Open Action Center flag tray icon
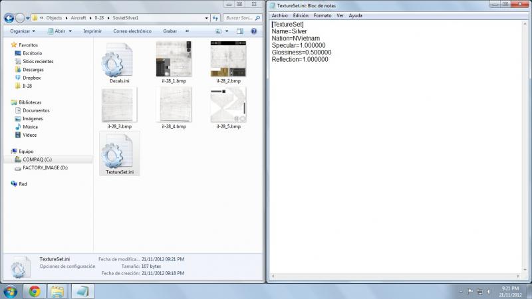This screenshot has width=532, height=299. [470, 291]
